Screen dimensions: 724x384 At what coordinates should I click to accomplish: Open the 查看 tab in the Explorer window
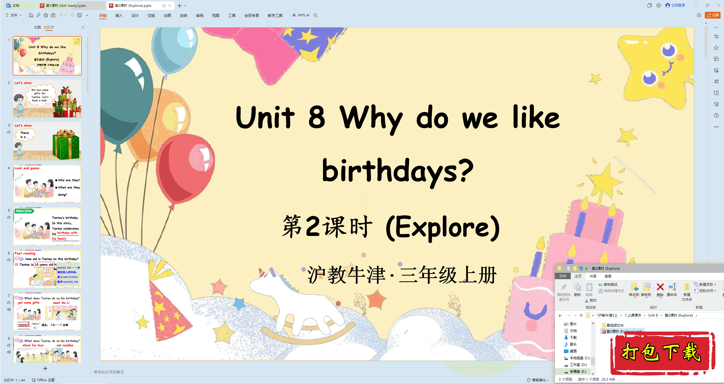tap(608, 276)
